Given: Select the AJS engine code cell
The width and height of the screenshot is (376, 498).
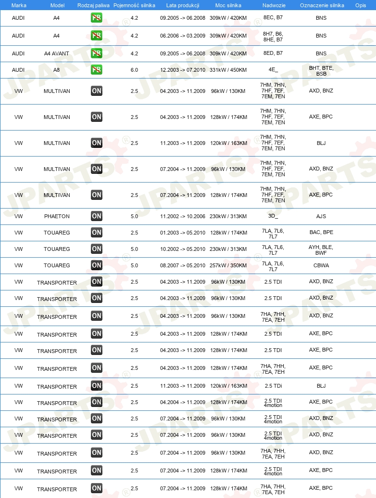Looking at the screenshot, I should [x=321, y=216].
